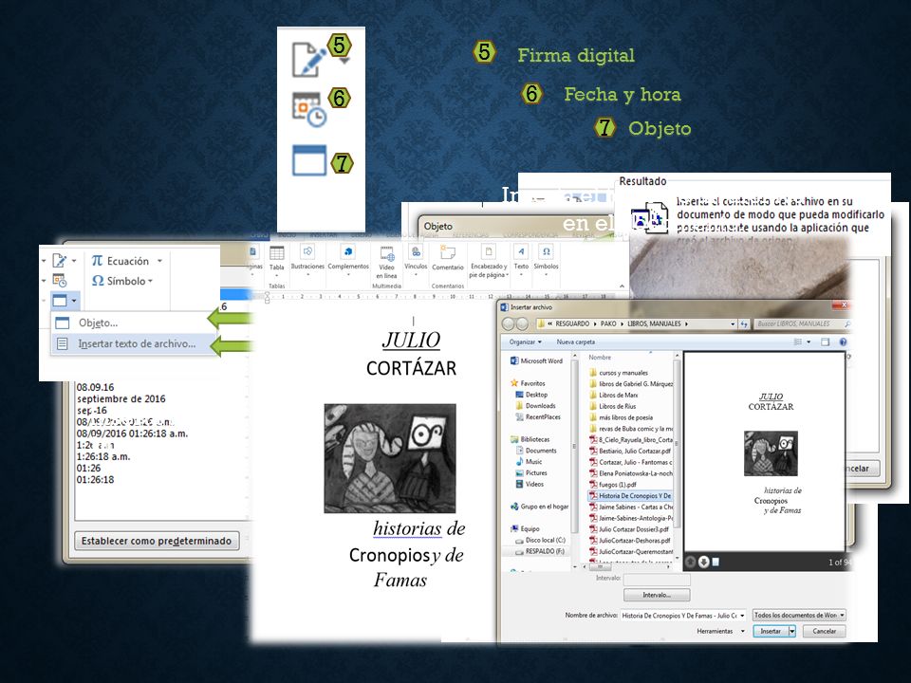Show previous page in the PDF preview

690,562
